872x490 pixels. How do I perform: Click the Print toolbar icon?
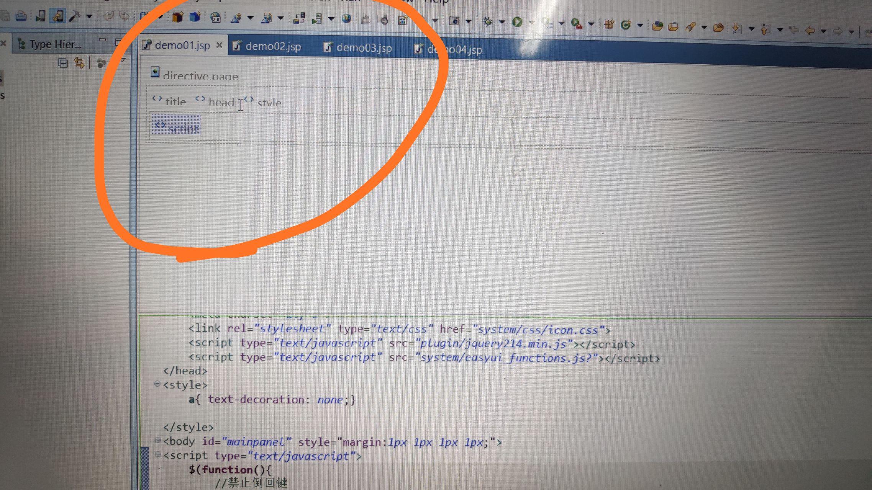[x=21, y=16]
